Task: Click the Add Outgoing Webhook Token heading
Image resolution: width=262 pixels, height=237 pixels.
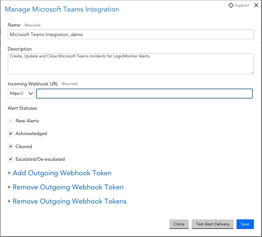Action: pos(62,173)
